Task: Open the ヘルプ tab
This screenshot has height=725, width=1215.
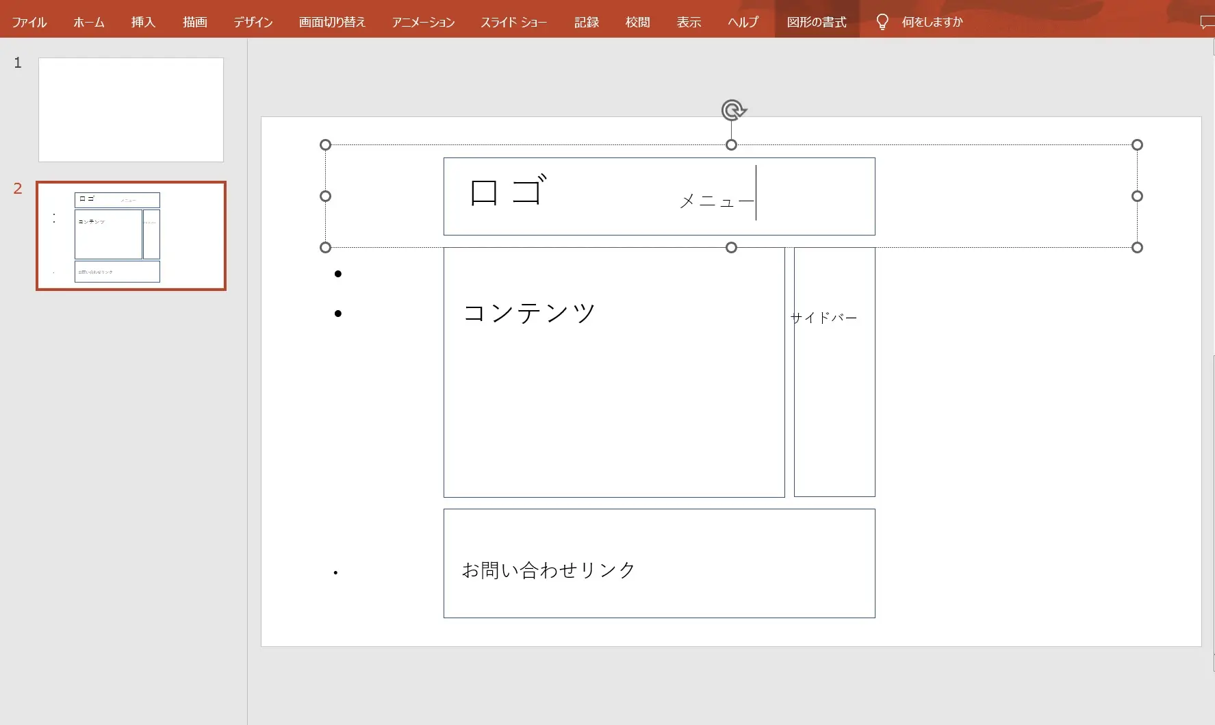Action: click(x=742, y=21)
